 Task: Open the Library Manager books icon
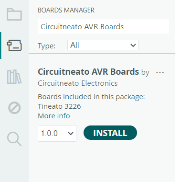click(14, 77)
